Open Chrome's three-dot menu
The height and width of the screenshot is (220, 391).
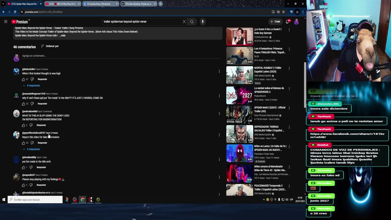point(303,12)
